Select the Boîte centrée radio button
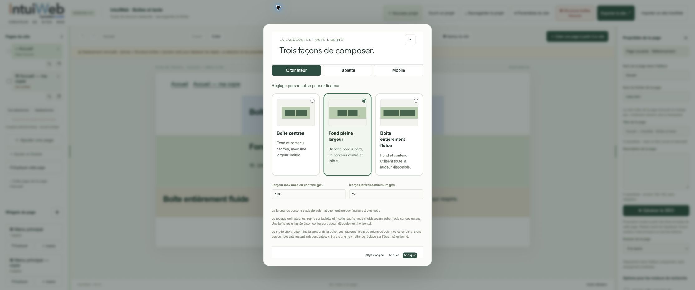 [312, 101]
